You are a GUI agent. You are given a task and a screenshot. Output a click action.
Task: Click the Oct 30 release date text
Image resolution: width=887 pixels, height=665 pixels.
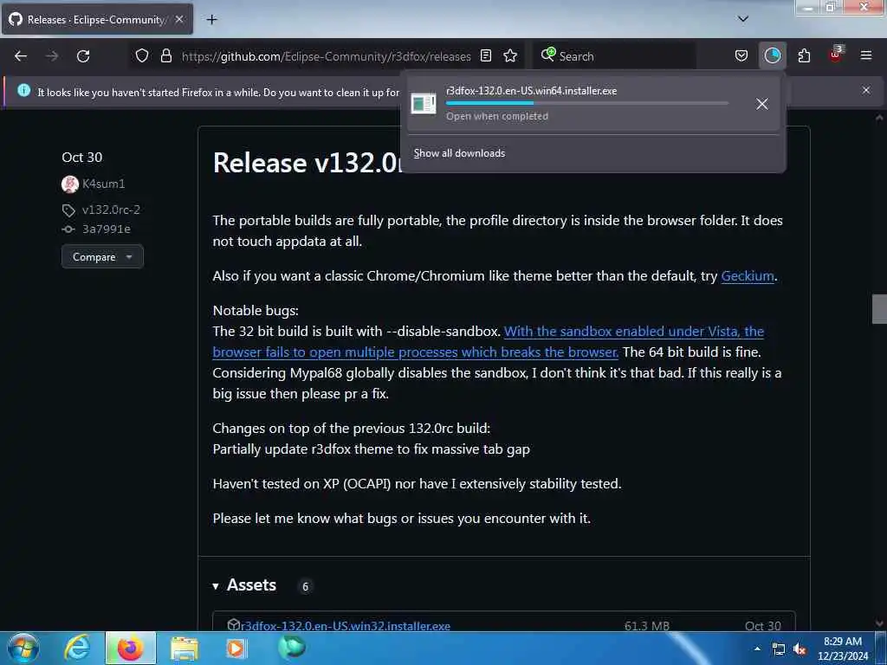(82, 158)
